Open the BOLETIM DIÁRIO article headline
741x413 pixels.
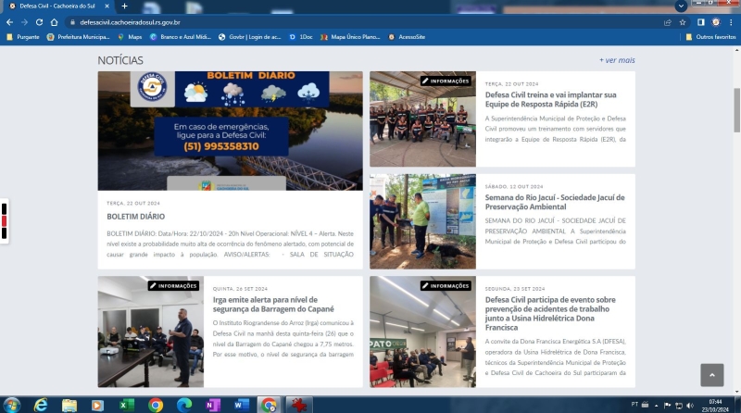[135, 216]
